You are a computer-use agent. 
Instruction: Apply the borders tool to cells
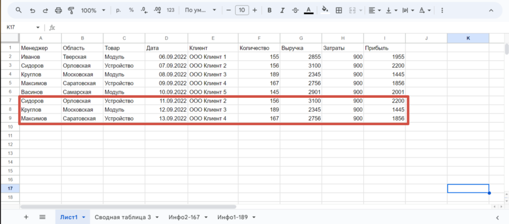click(x=339, y=10)
